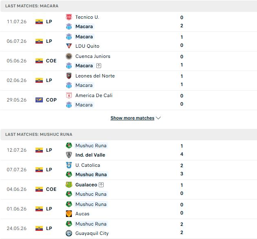
Task: Click the Gualaceo team crest
Action: 69,185
